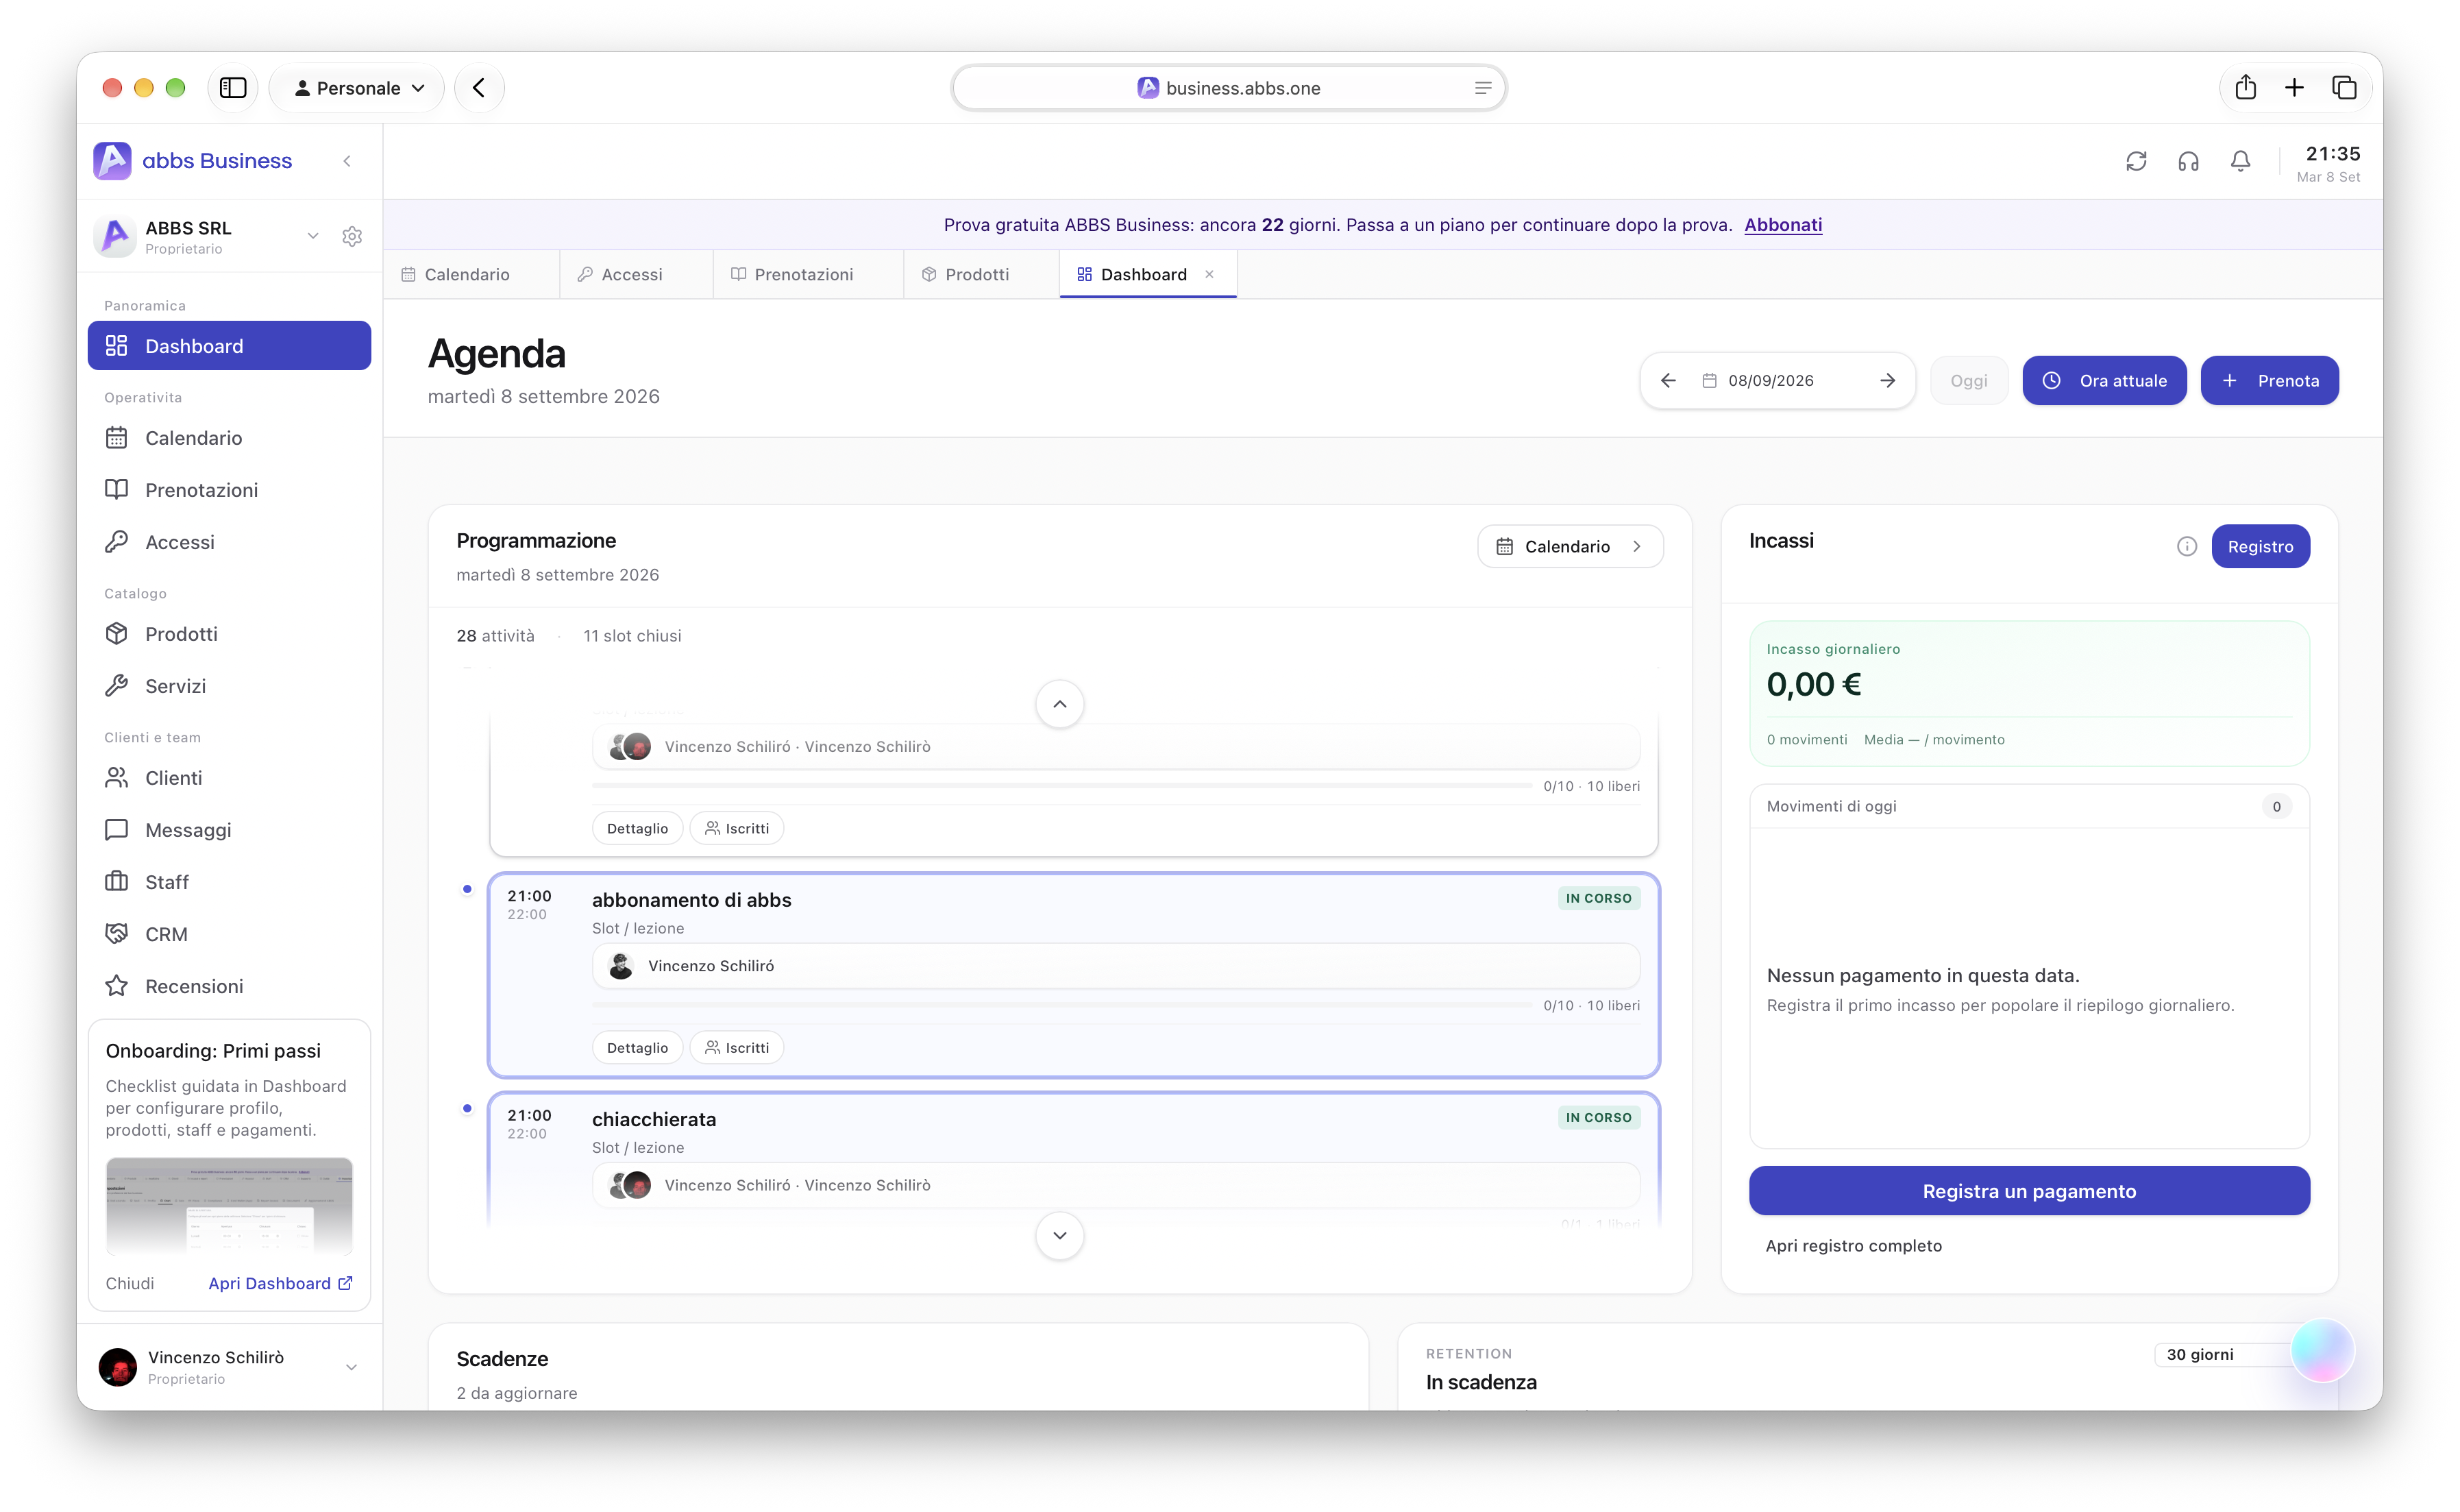Click the Prenota button

pyautogui.click(x=2269, y=381)
